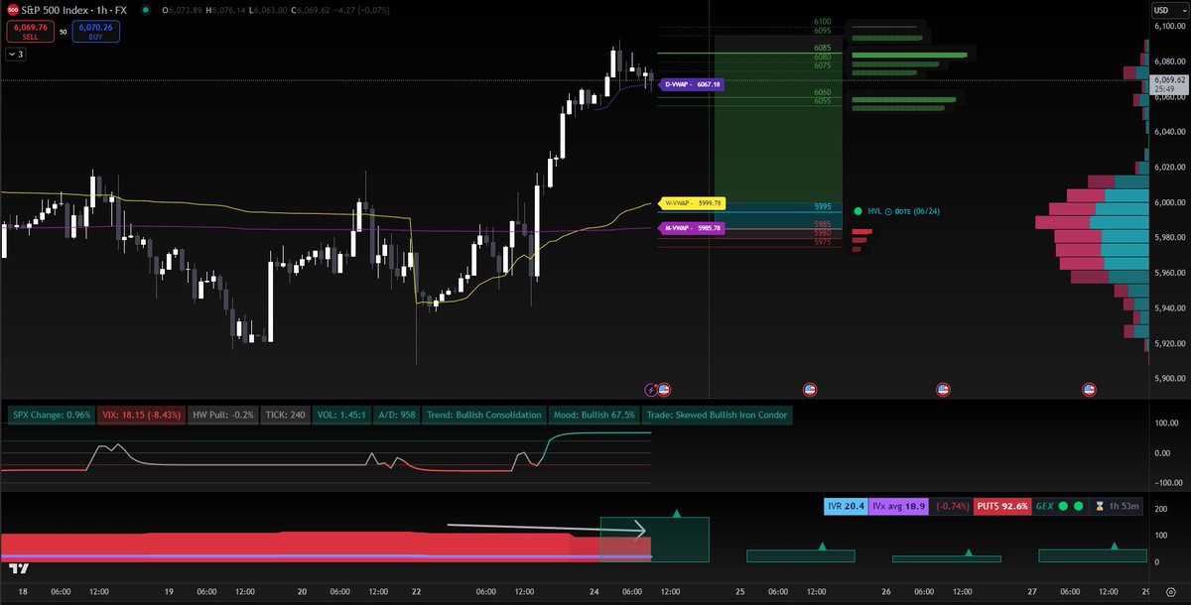Click the 5995 level label
This screenshot has width=1191, height=605.
coord(822,206)
